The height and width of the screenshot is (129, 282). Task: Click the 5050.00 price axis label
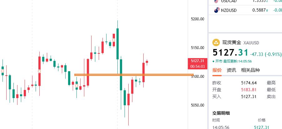click(197, 105)
